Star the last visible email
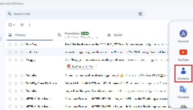Image resolution: width=193 pixels, height=110 pixels. (x=16, y=107)
